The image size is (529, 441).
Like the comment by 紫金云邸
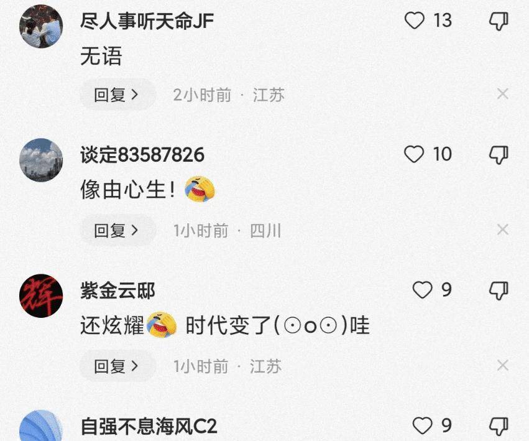coord(422,290)
